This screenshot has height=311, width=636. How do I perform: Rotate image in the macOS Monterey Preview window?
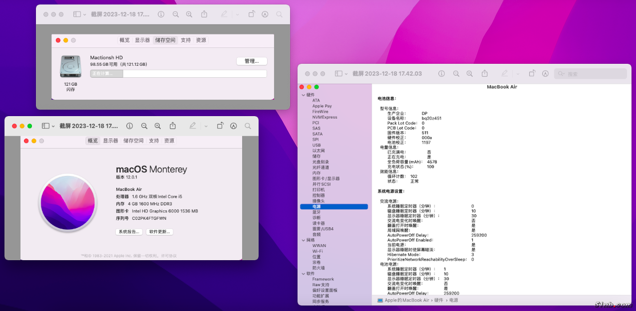point(220,126)
